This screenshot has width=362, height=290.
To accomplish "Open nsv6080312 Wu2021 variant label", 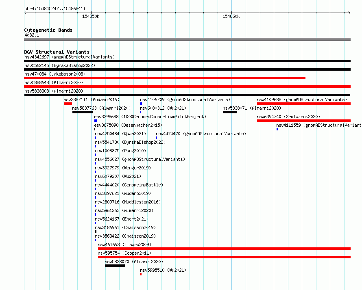I will 163,108.
